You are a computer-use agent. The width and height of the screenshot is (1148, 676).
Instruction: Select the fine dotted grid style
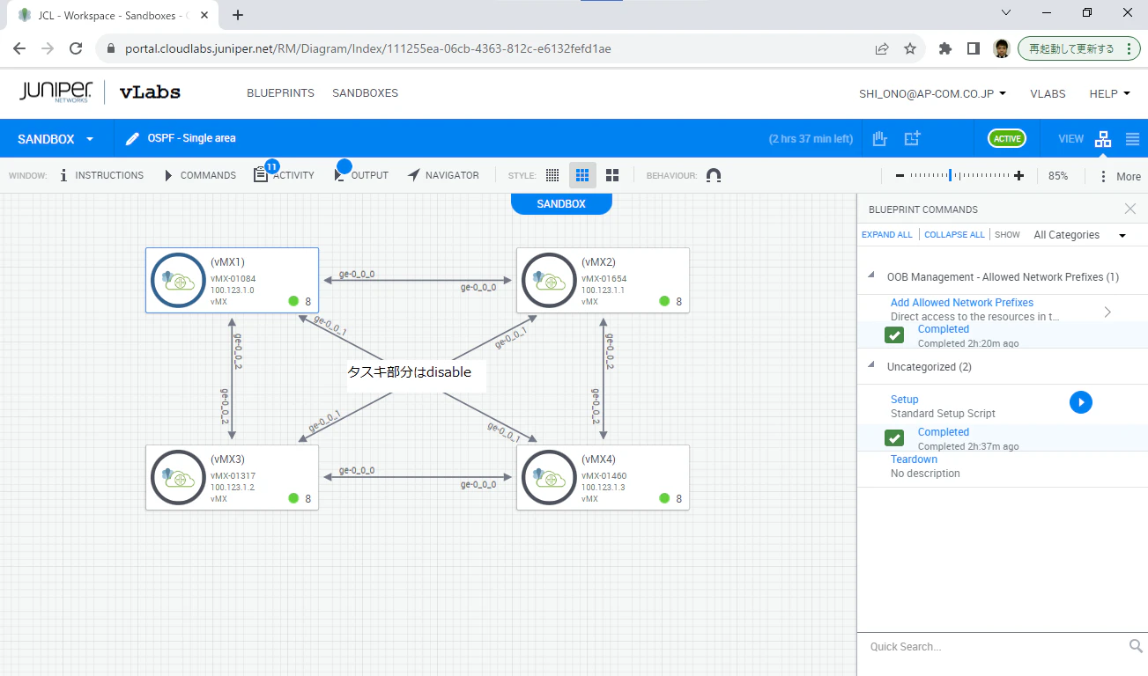tap(552, 175)
